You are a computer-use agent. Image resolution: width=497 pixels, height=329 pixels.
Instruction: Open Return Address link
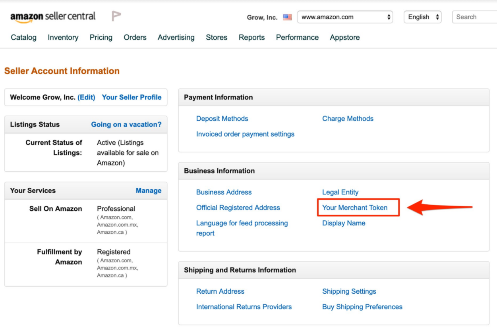220,291
